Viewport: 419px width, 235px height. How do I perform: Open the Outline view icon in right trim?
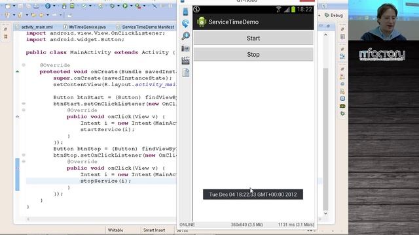pos(342,56)
